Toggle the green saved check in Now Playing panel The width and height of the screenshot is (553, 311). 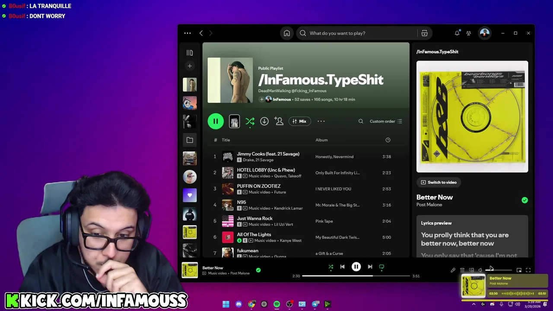[524, 200]
